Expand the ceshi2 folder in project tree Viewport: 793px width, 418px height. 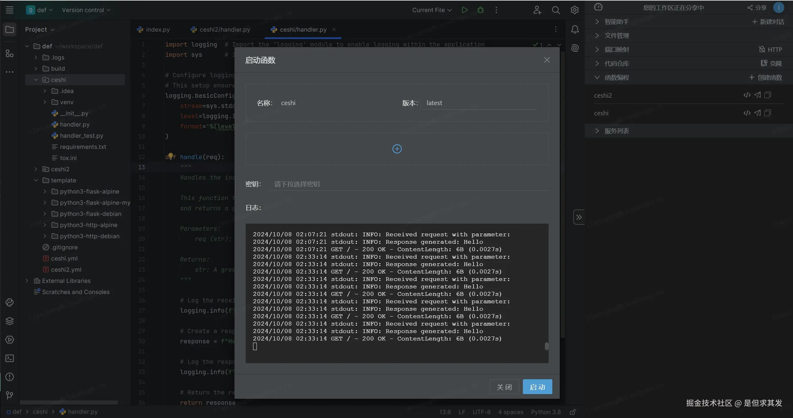(x=36, y=169)
